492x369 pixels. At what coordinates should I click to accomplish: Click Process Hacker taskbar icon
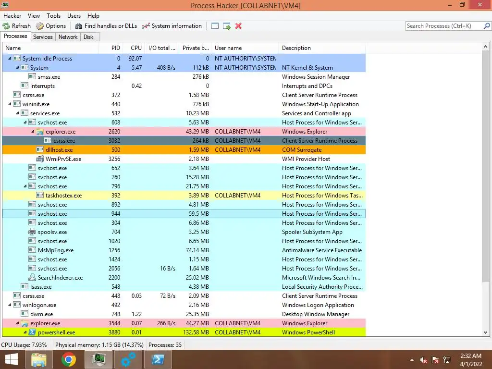tap(98, 359)
